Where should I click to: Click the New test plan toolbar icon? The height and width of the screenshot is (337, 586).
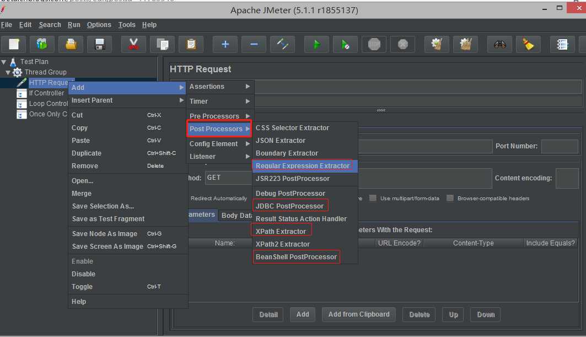point(14,44)
